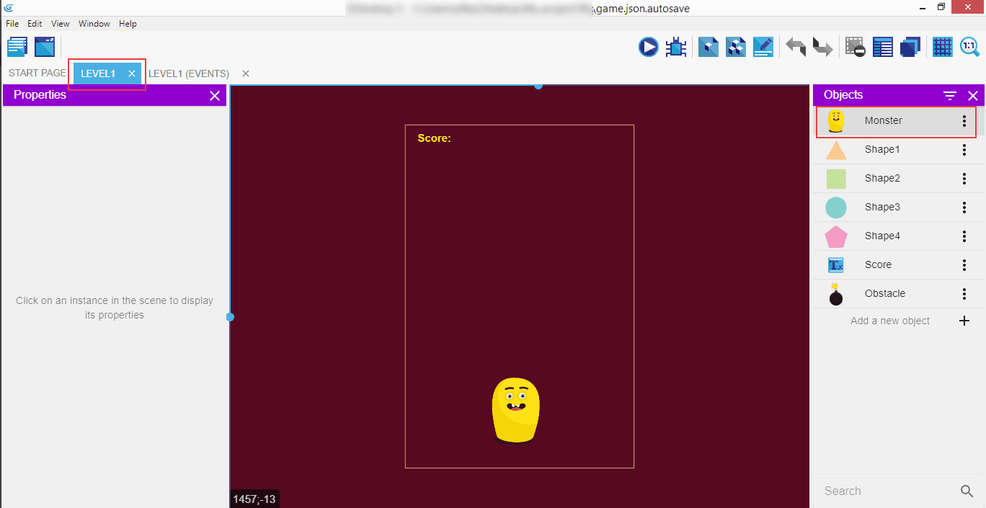Undo the last change

[796, 48]
